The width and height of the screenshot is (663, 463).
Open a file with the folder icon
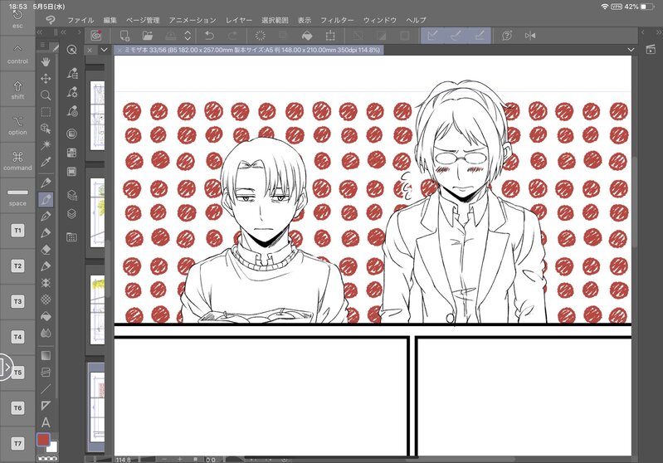pyautogui.click(x=147, y=36)
